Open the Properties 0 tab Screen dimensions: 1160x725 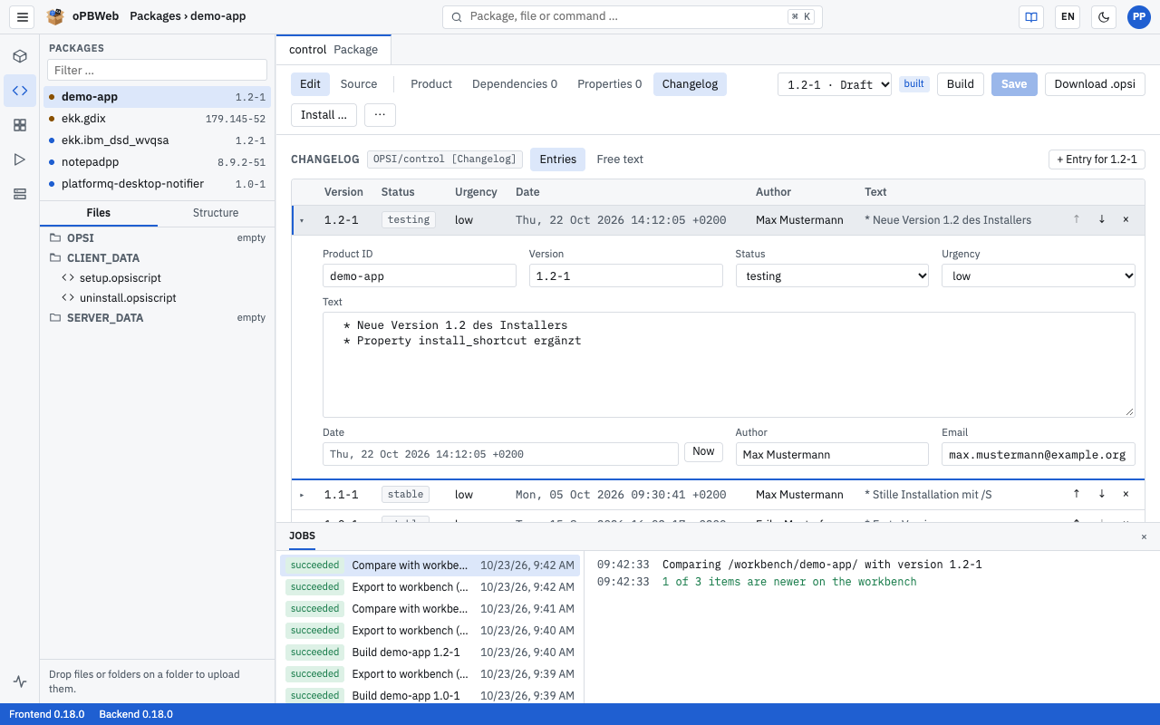coord(610,84)
